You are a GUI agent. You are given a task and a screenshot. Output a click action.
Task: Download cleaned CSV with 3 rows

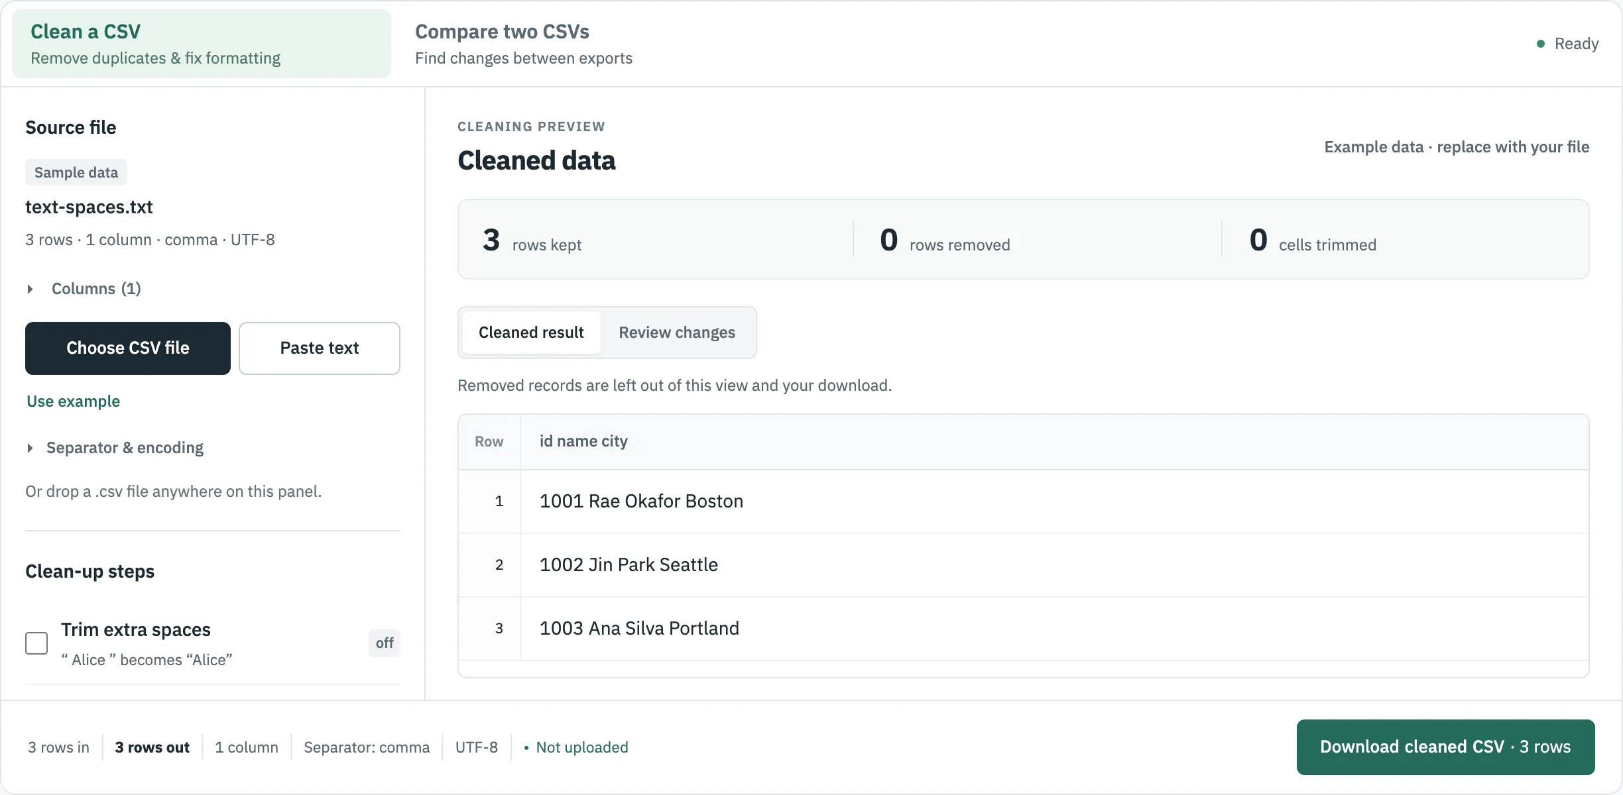click(x=1445, y=747)
